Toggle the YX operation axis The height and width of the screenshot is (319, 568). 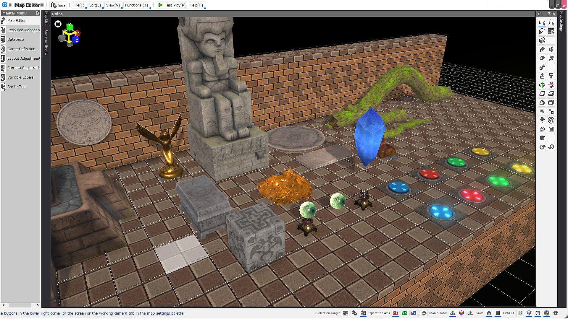404,313
